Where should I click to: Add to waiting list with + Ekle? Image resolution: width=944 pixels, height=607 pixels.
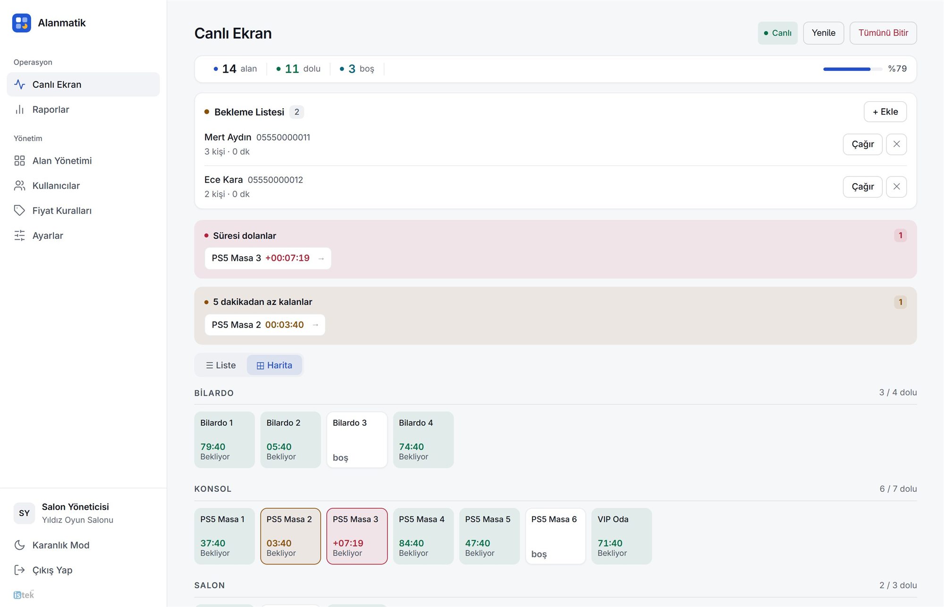pos(885,112)
